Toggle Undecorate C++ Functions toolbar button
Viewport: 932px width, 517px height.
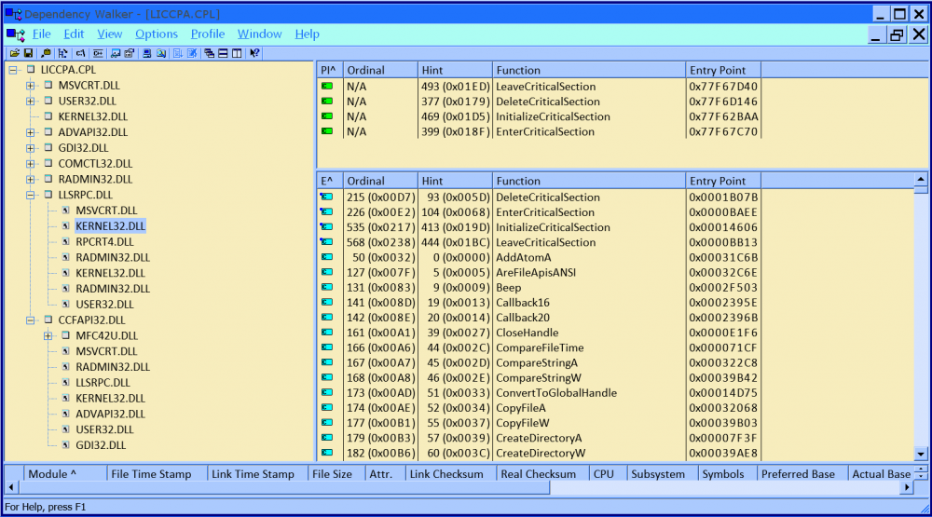point(98,54)
